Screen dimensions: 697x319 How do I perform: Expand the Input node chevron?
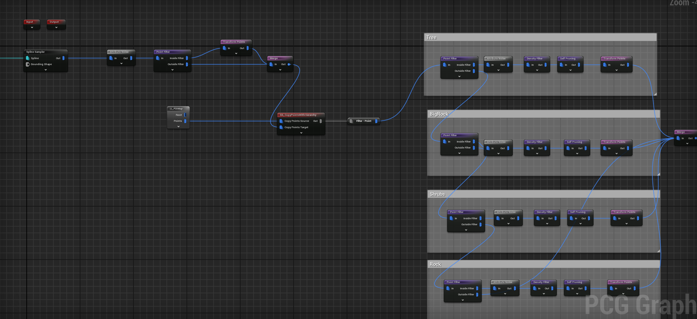[x=32, y=27]
